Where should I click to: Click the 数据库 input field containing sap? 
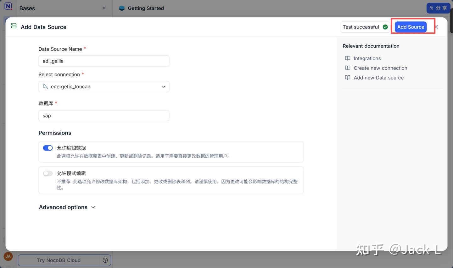[104, 116]
